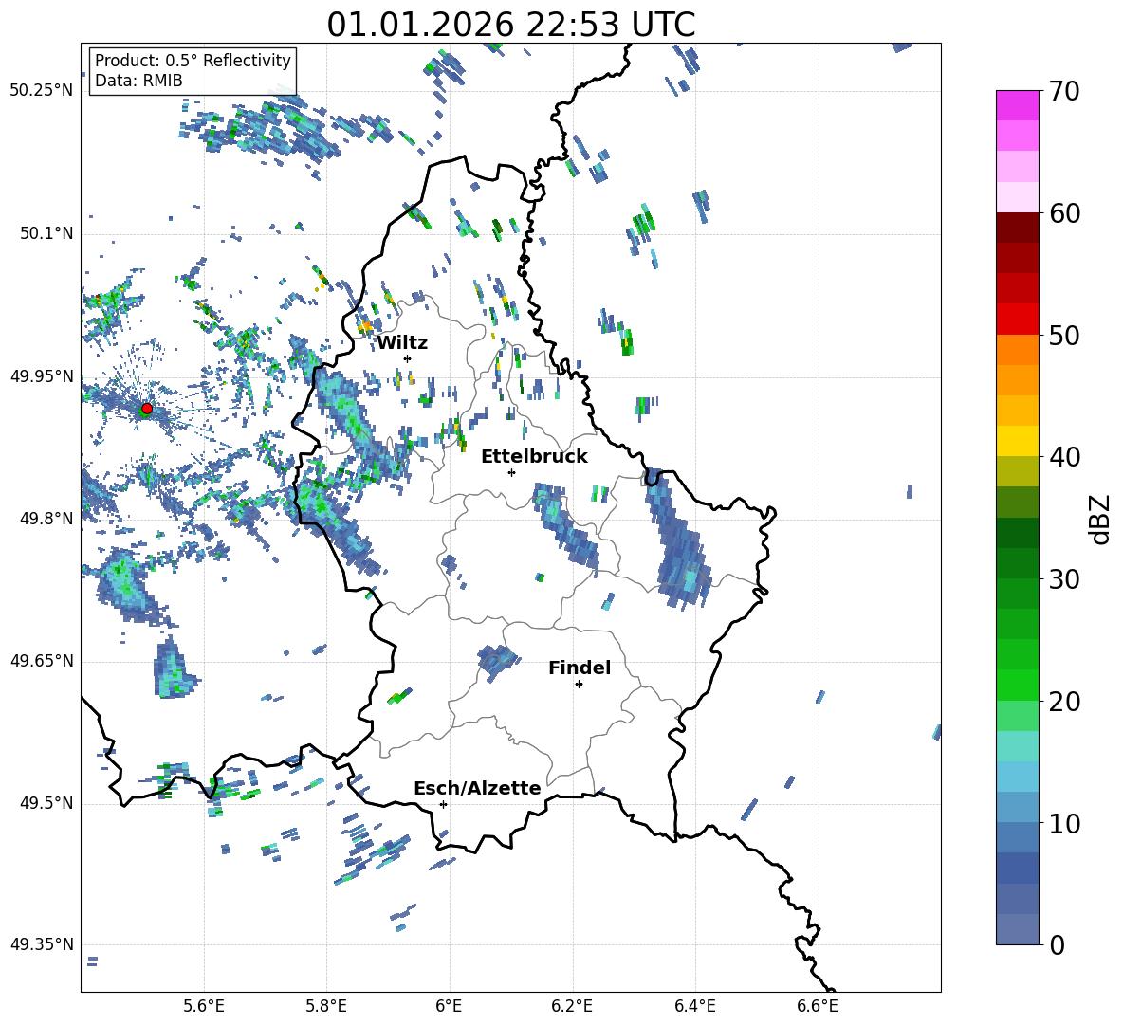Click the 6.4°E longitude label
This screenshot has height=1025, width=1123.
pyautogui.click(x=694, y=1006)
